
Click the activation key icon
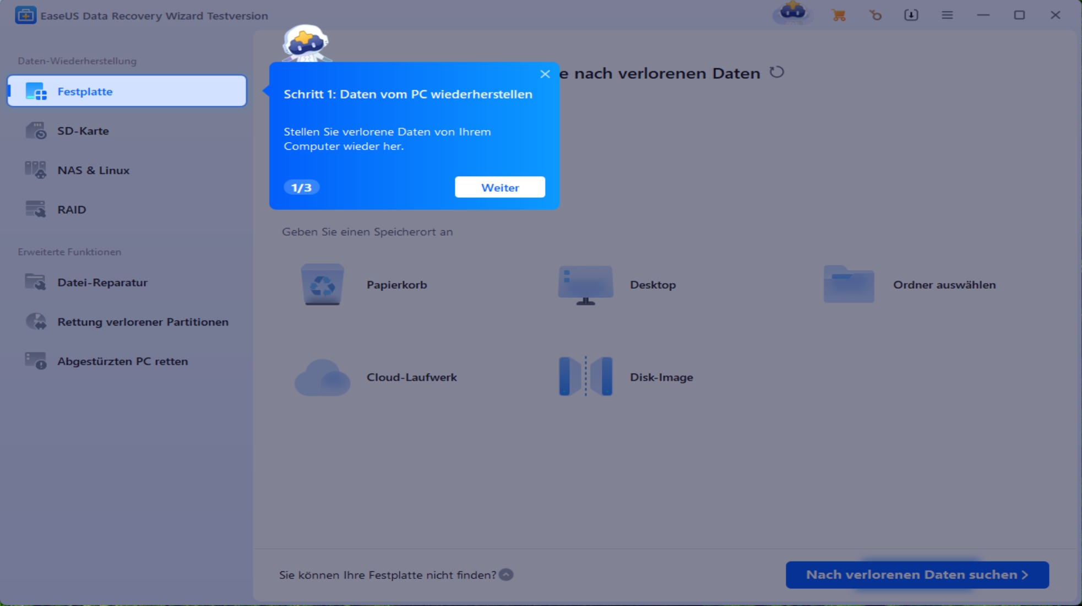point(875,15)
